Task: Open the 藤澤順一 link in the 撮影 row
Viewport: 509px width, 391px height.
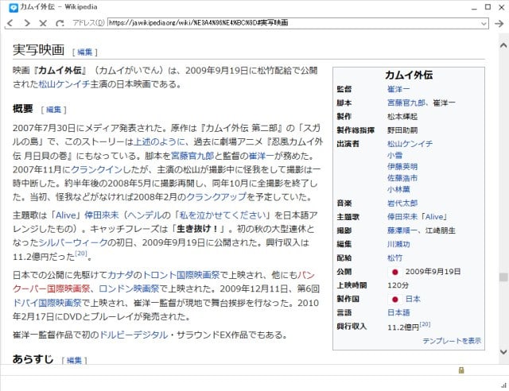Action: point(402,230)
